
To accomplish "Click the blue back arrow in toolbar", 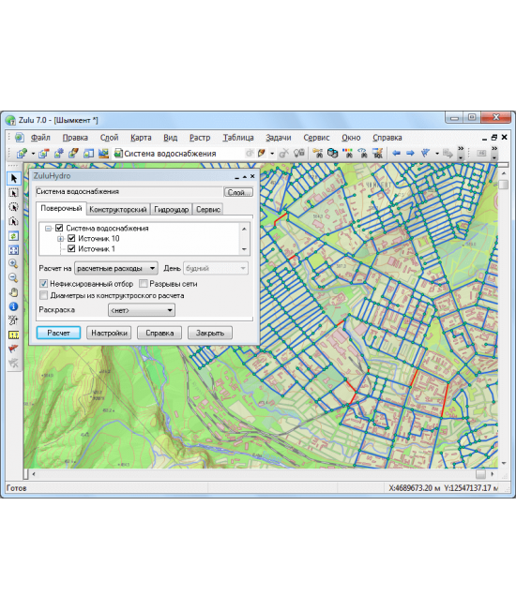I will [x=397, y=154].
